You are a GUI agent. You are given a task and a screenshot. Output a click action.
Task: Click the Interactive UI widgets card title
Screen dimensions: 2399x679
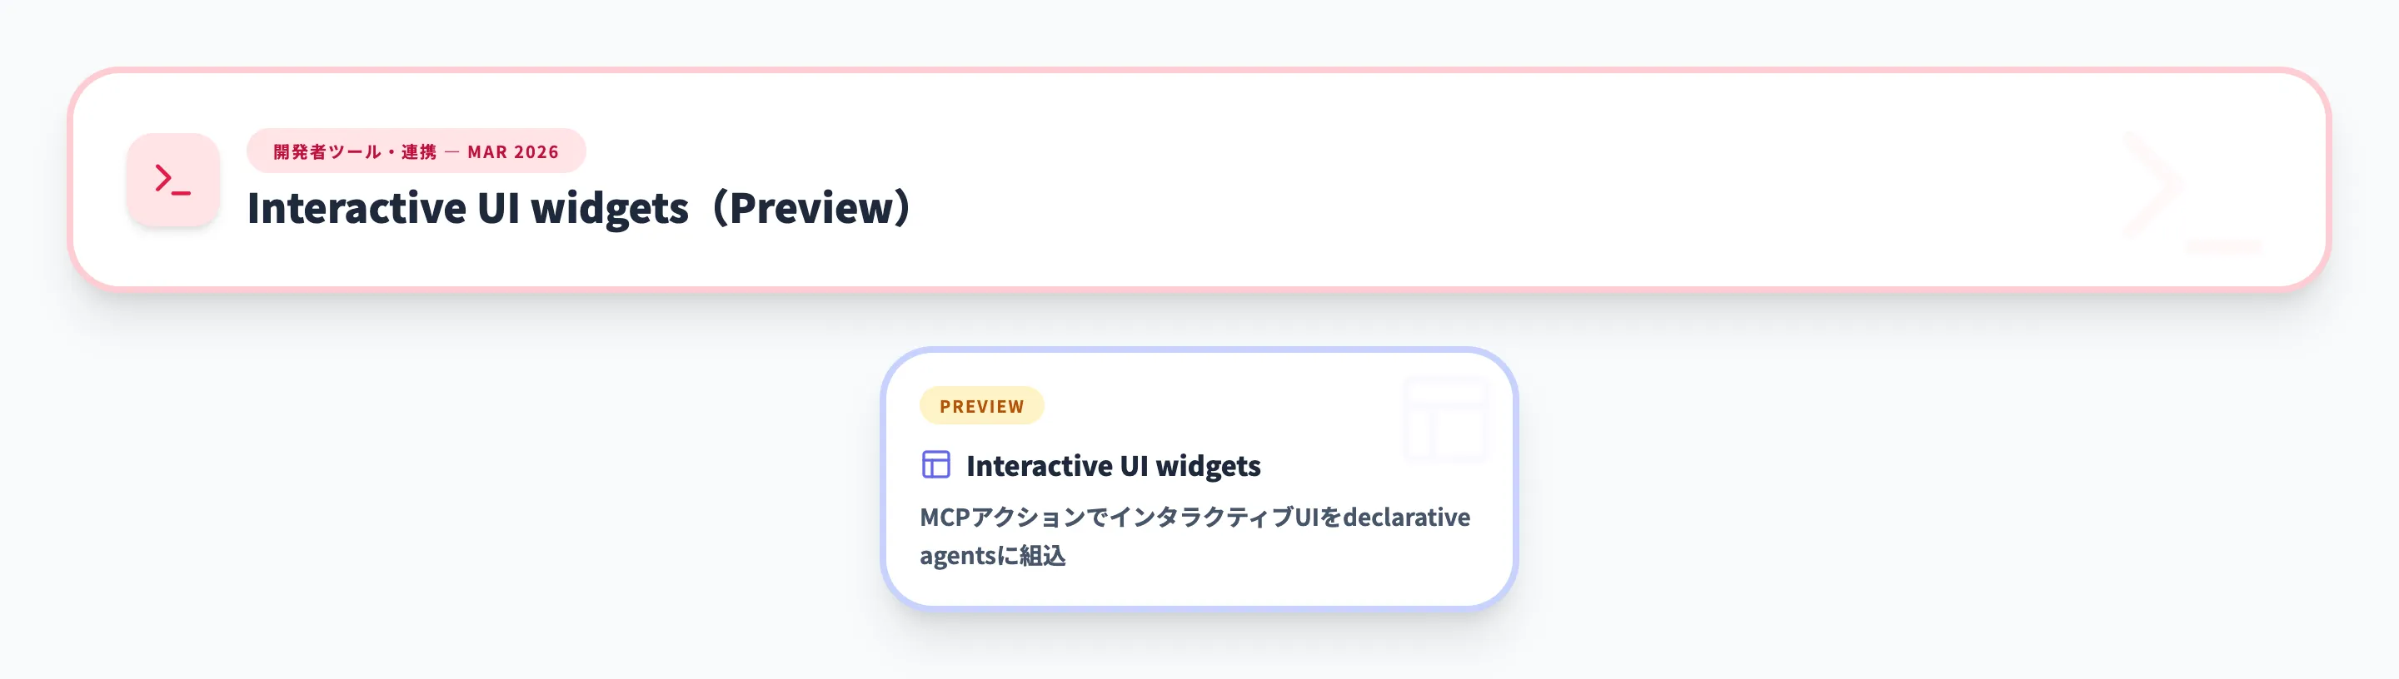[x=1113, y=465]
